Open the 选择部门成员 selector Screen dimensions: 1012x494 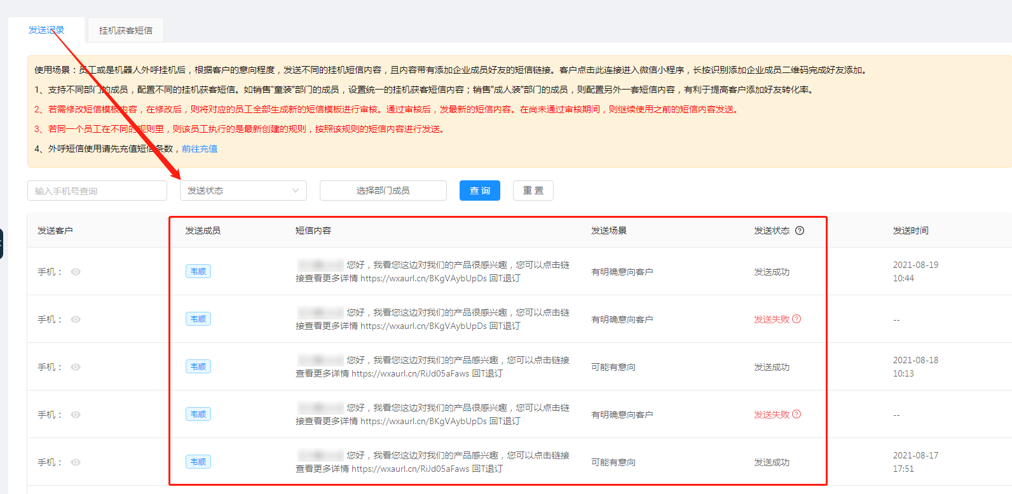pos(383,190)
